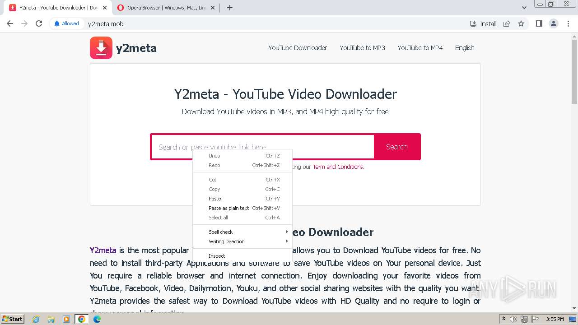Open File Explorer from taskbar

tap(51, 319)
